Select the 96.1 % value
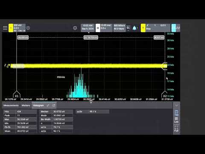Viewport: 205px width, 154px height. (57, 131)
